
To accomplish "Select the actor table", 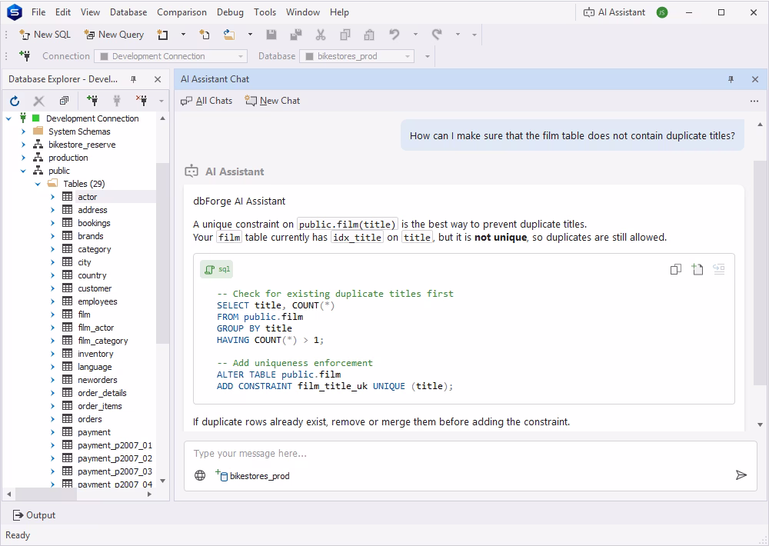I will tap(88, 197).
